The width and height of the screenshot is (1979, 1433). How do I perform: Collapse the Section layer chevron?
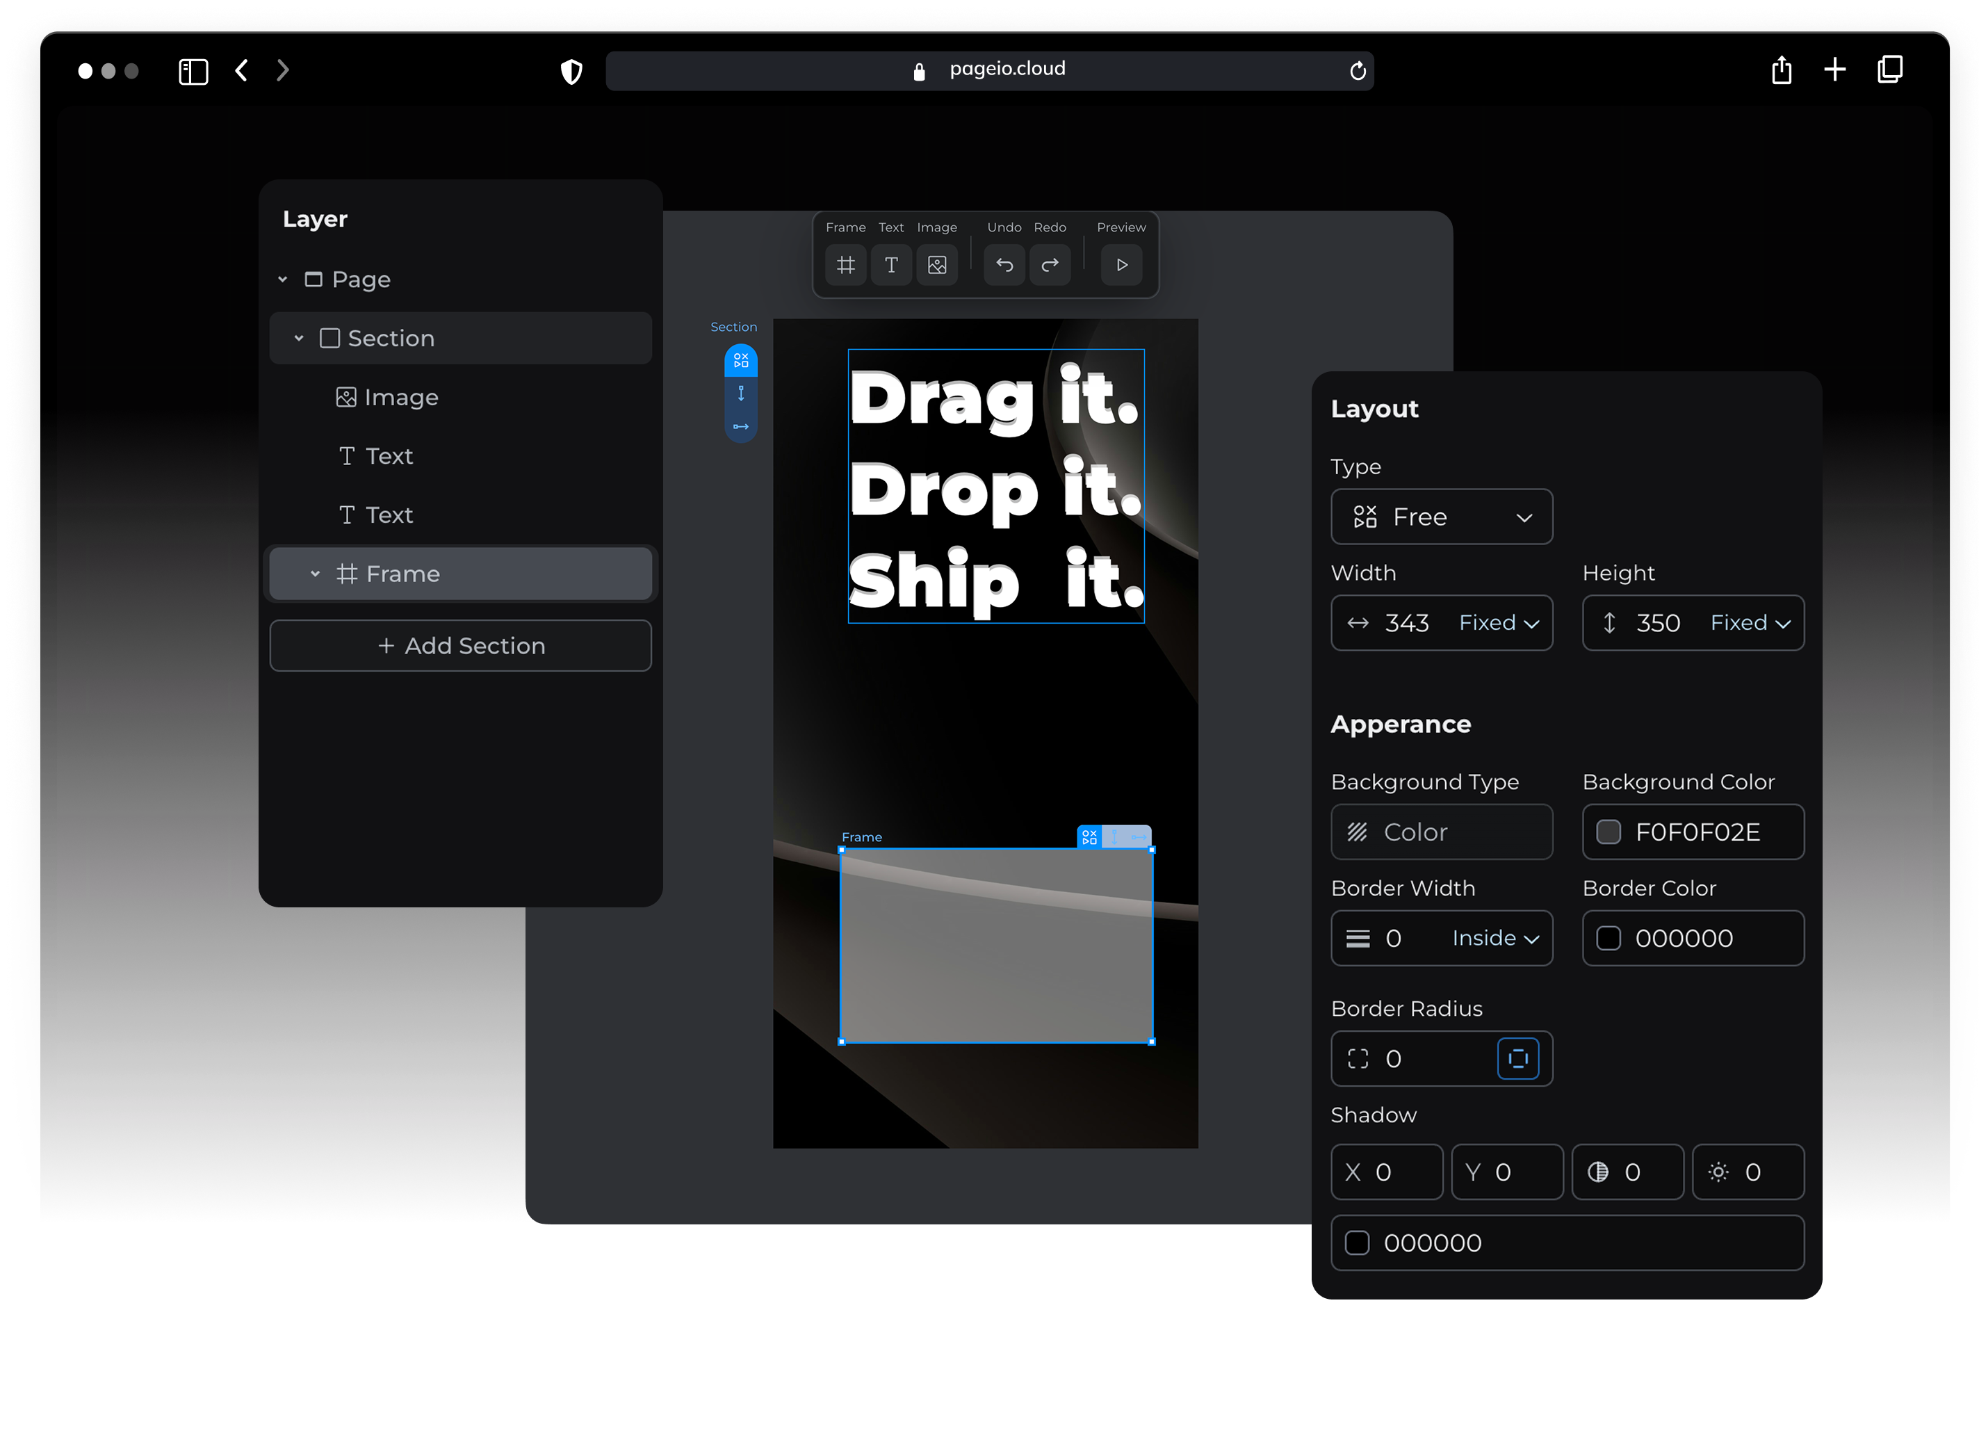click(298, 338)
